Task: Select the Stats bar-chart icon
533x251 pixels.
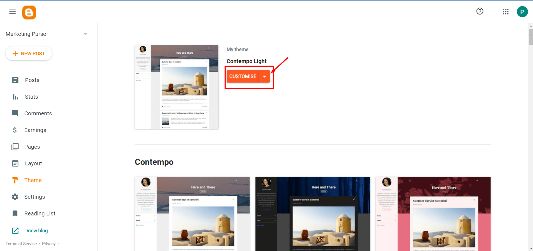Action: 15,97
